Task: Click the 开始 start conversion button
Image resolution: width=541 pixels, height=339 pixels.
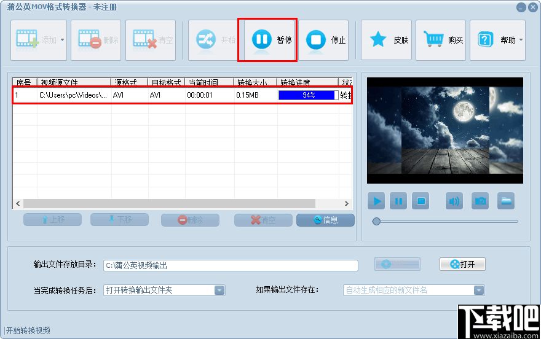Action: pyautogui.click(x=213, y=40)
